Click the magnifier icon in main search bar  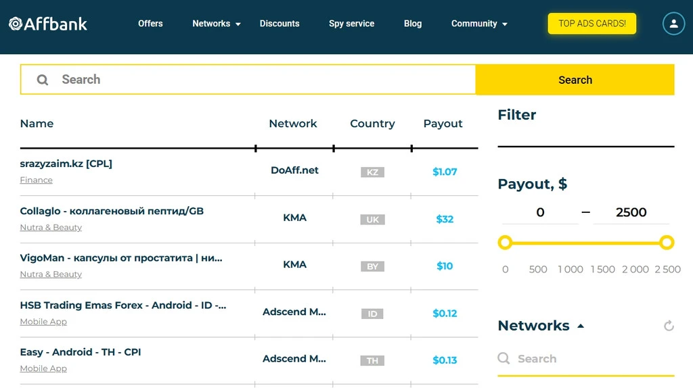pos(43,80)
